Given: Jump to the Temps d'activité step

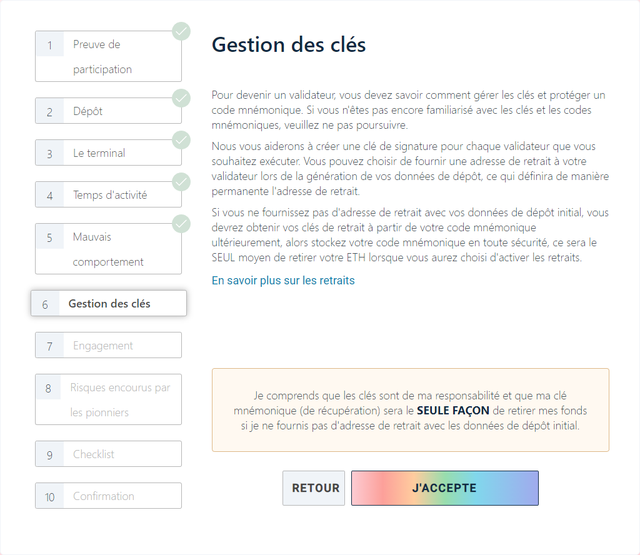Looking at the screenshot, I should [108, 195].
